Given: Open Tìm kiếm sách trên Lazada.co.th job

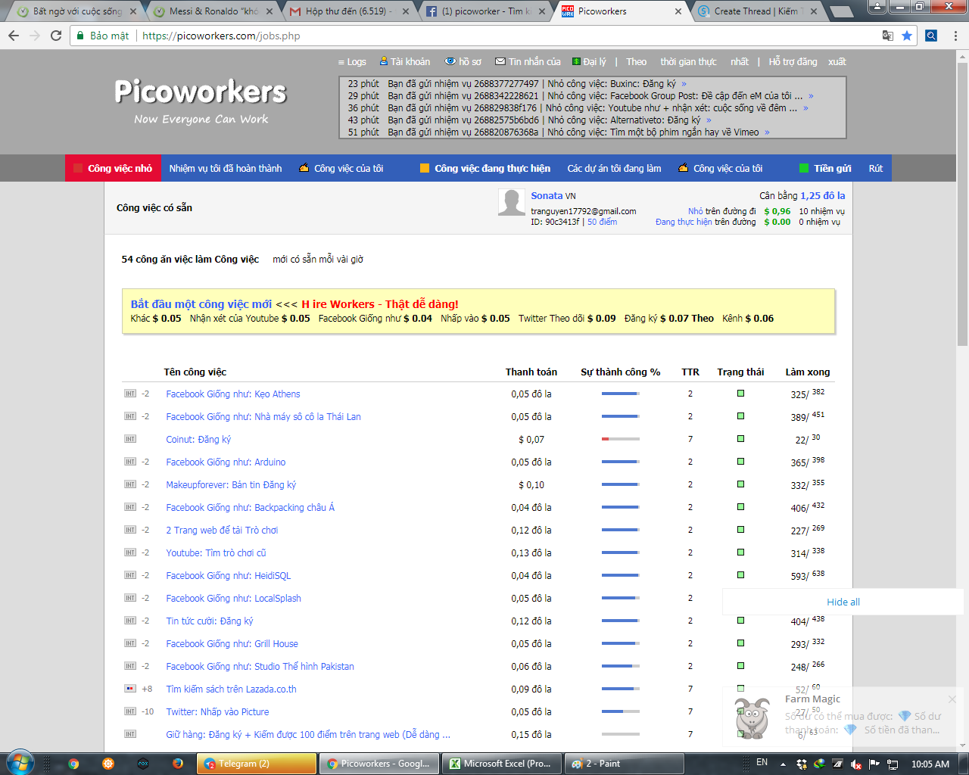Looking at the screenshot, I should pyautogui.click(x=231, y=689).
